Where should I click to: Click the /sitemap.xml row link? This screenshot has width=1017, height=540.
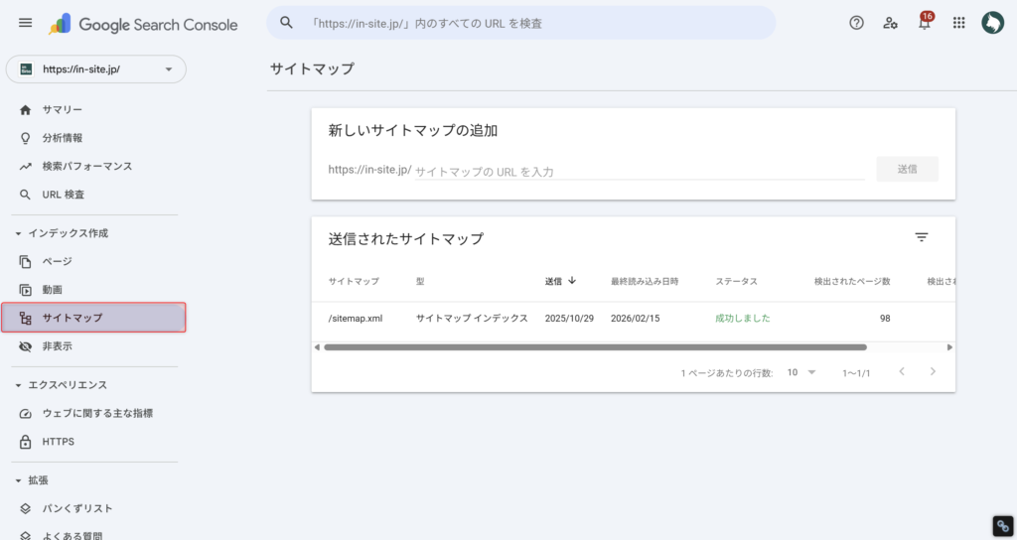point(356,319)
